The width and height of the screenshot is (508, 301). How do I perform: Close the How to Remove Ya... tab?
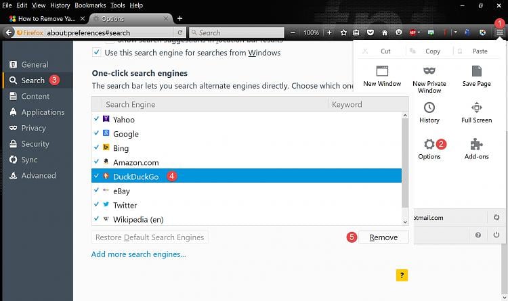click(x=82, y=19)
